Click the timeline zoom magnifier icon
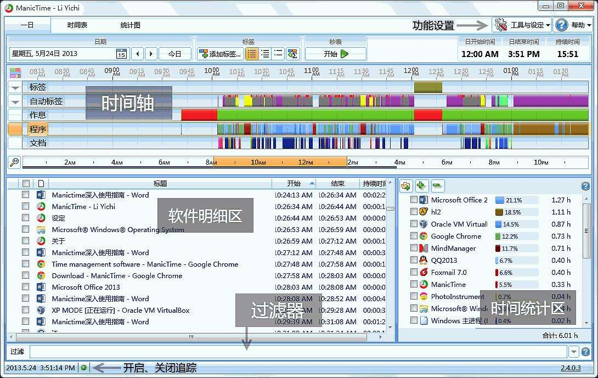The height and width of the screenshot is (378, 598). click(14, 162)
